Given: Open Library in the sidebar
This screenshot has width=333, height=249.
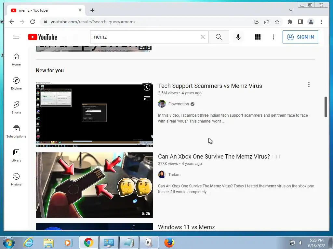Looking at the screenshot, I should click(16, 156).
